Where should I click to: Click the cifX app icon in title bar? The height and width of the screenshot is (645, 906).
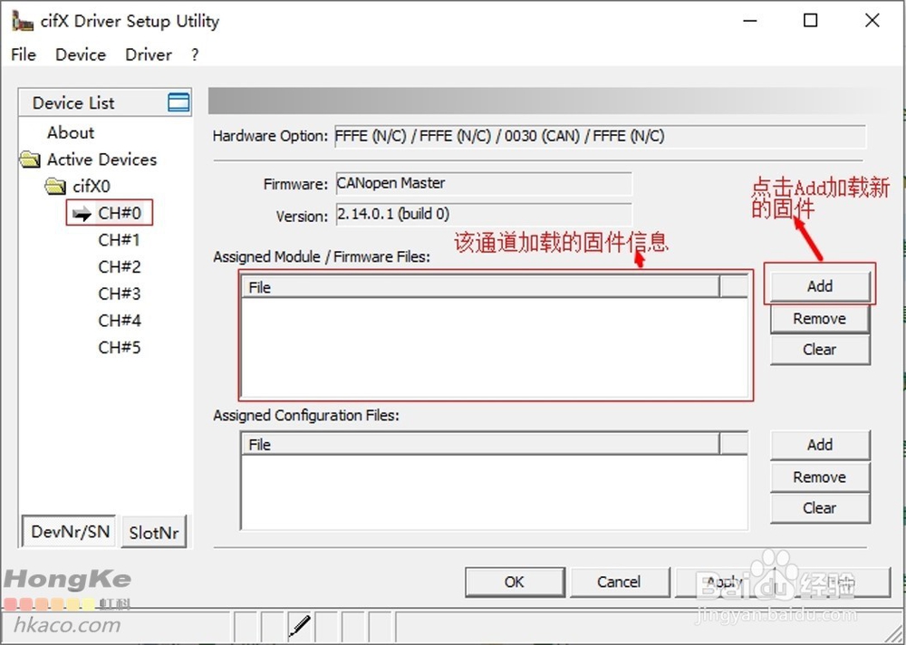point(22,21)
